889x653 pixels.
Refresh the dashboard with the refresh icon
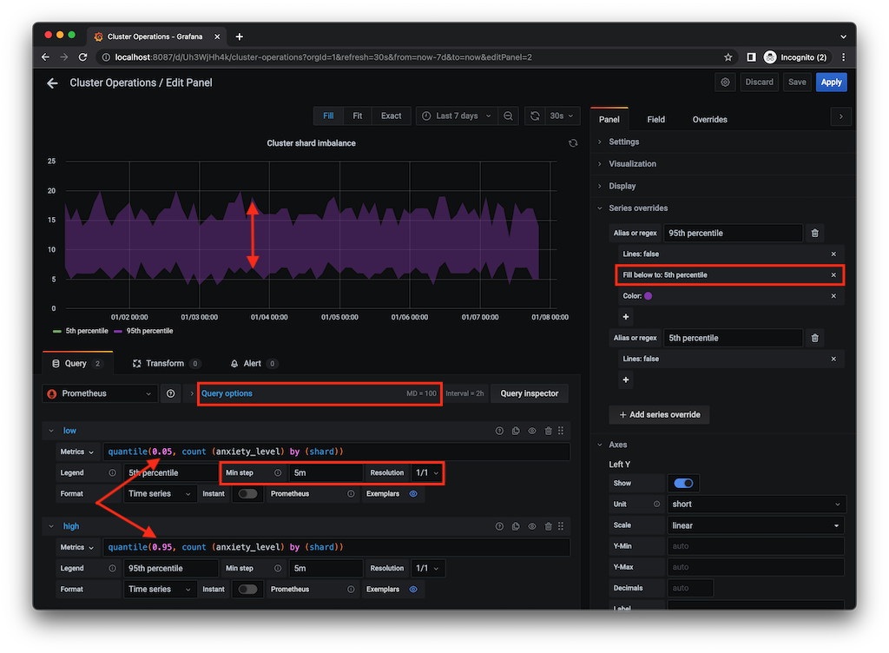pos(535,115)
